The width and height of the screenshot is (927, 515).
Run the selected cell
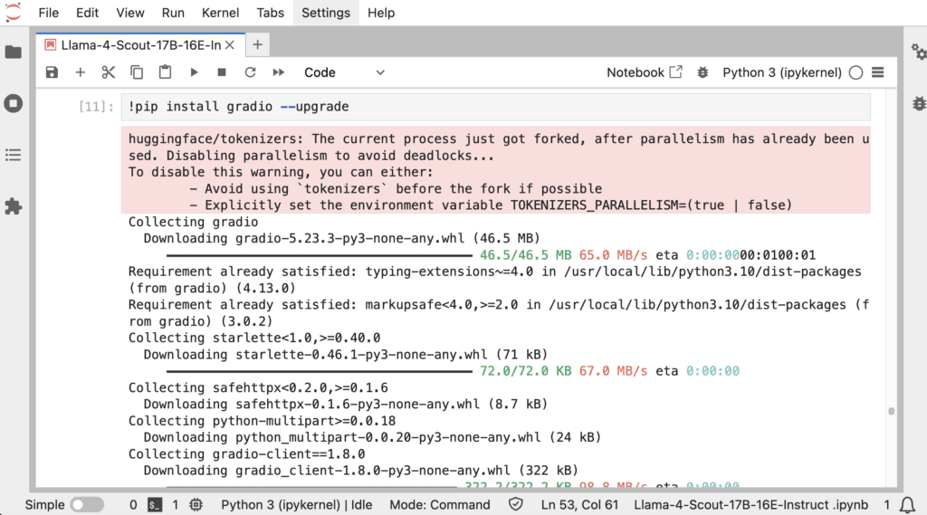(x=194, y=72)
